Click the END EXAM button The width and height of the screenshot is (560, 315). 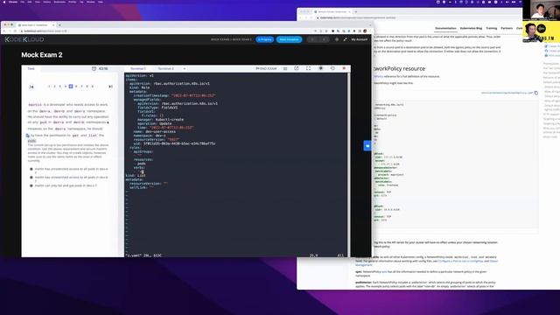click(266, 68)
